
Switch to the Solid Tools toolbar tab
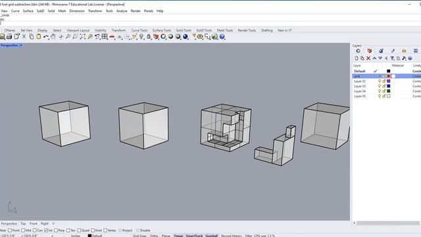point(184,30)
